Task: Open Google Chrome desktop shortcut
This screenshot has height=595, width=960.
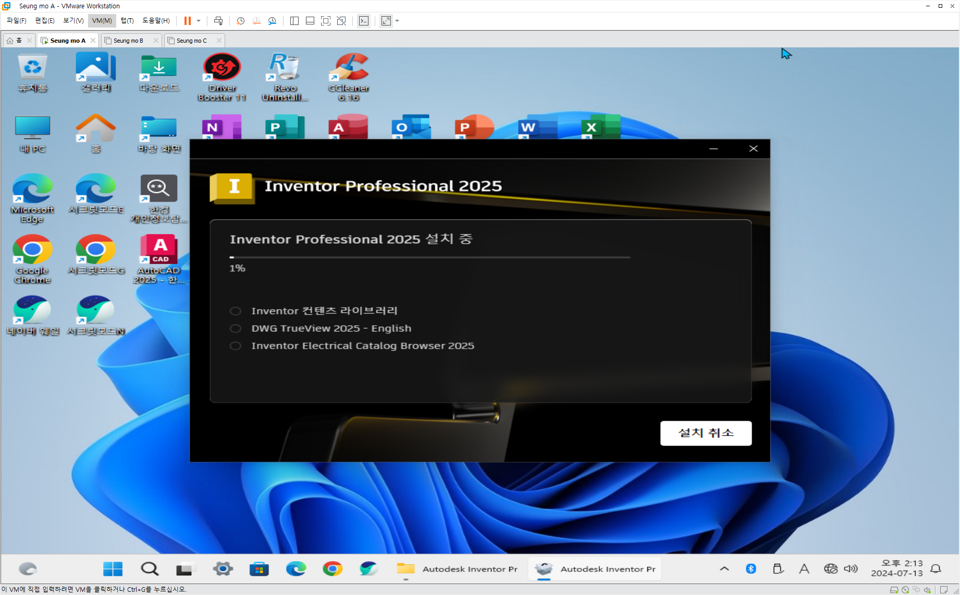Action: pos(32,259)
